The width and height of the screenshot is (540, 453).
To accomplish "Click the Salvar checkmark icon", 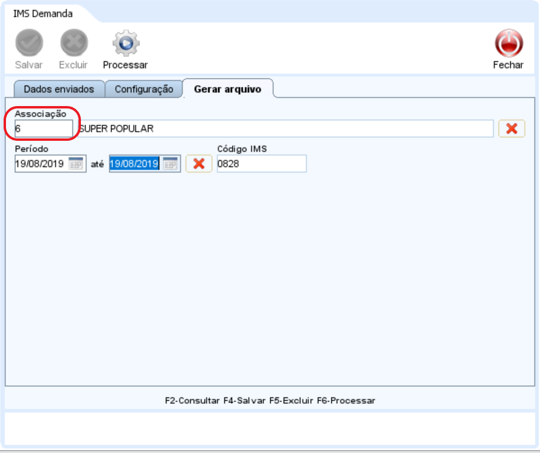I will point(29,43).
